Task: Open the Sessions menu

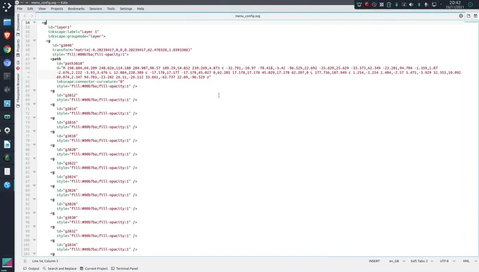Action: coord(96,8)
